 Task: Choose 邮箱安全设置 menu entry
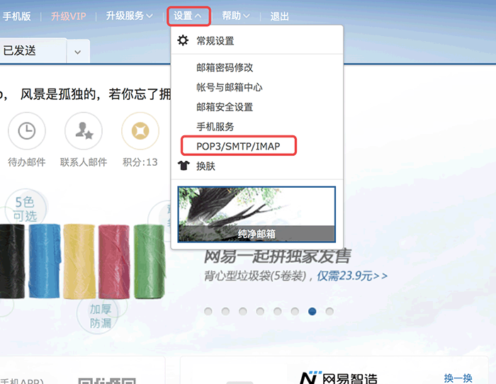click(225, 107)
